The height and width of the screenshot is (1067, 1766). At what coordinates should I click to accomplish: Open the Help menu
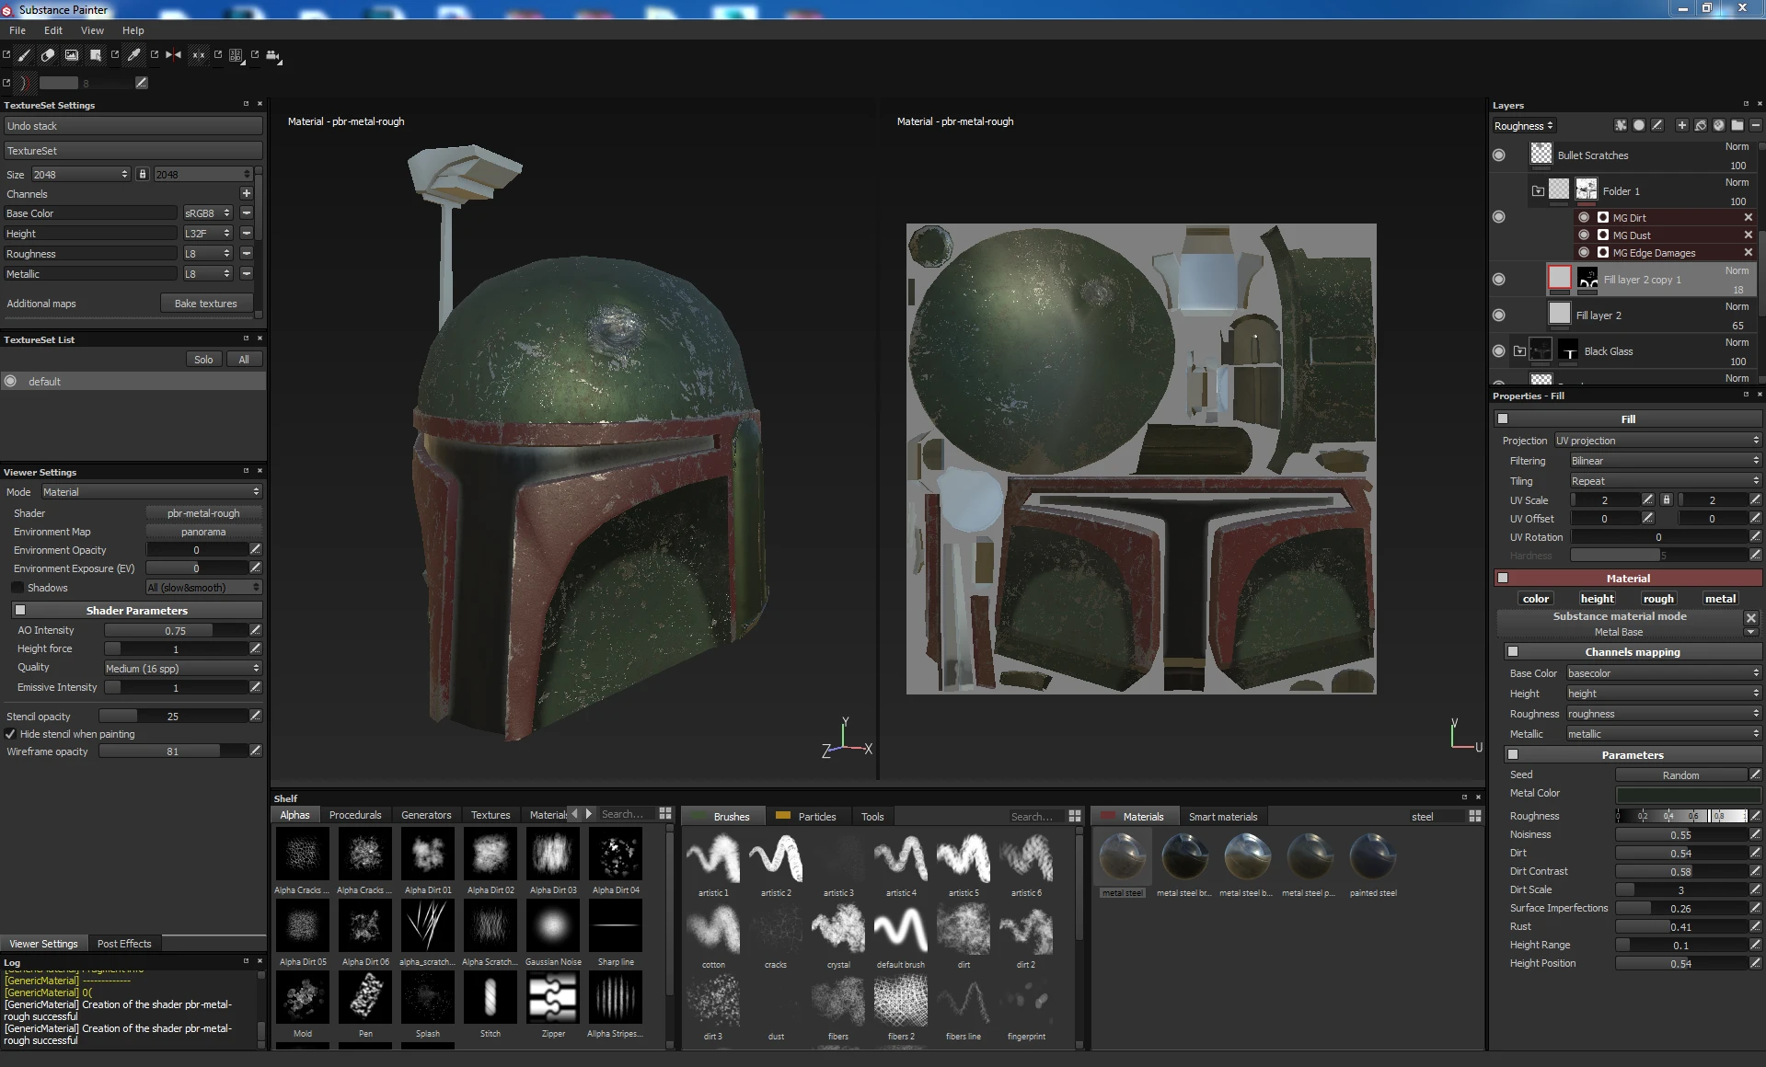coord(133,30)
